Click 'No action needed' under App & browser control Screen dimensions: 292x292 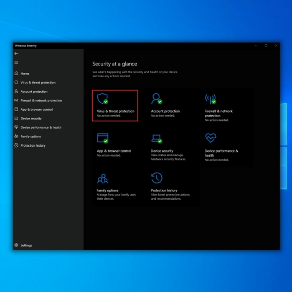pyautogui.click(x=109, y=155)
